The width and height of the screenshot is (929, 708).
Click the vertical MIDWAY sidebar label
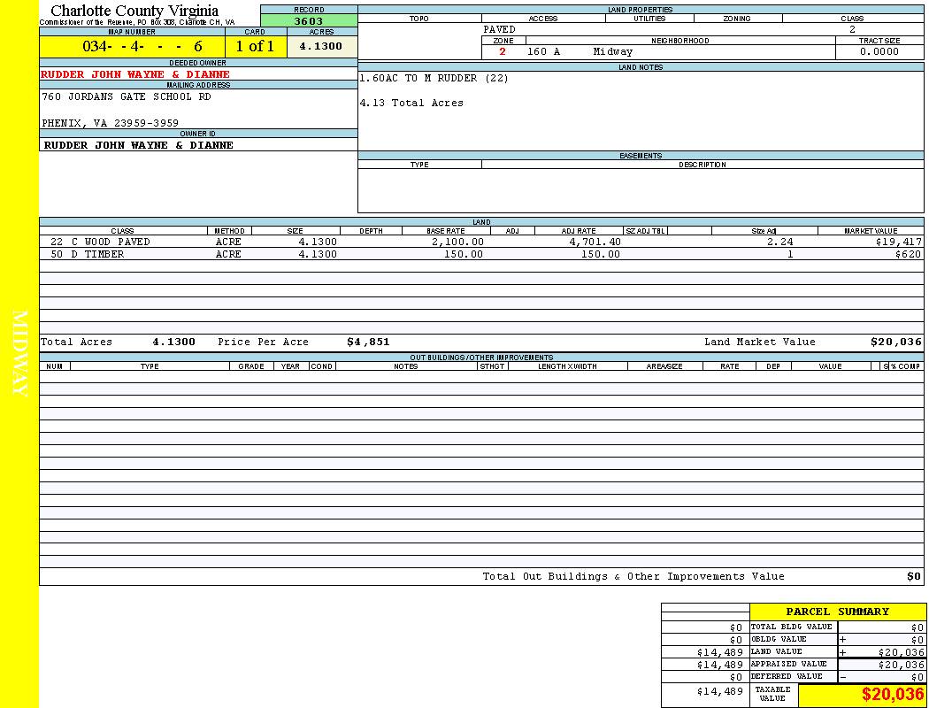coord(21,354)
